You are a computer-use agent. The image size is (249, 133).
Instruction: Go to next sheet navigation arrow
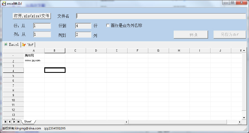14,122
